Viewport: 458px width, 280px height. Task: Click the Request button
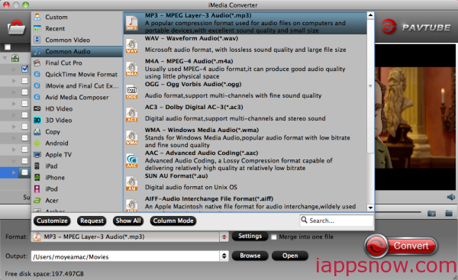pyautogui.click(x=92, y=220)
